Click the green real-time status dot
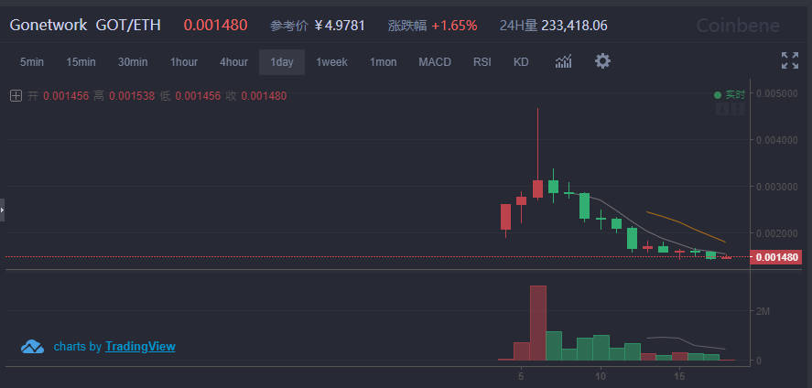Viewport: 812px width, 388px height. click(x=718, y=94)
